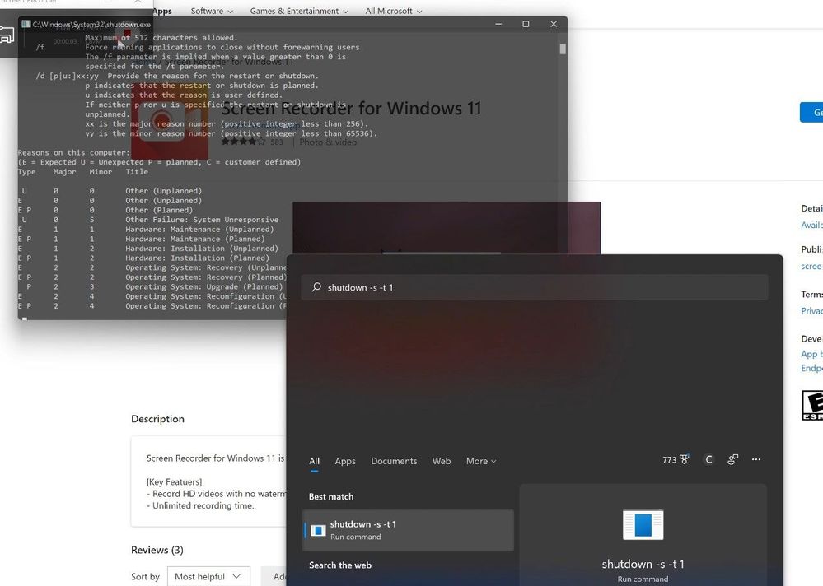823x586 pixels.
Task: Click the search text field containing shutdown -s -t 1
Action: pos(535,287)
